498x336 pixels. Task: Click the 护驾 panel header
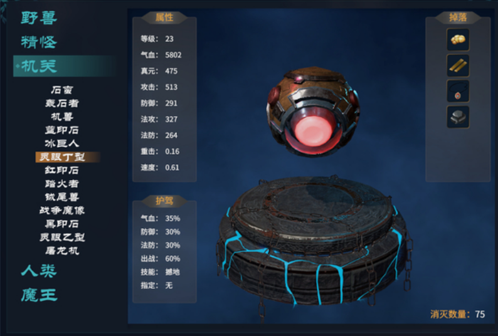click(164, 201)
